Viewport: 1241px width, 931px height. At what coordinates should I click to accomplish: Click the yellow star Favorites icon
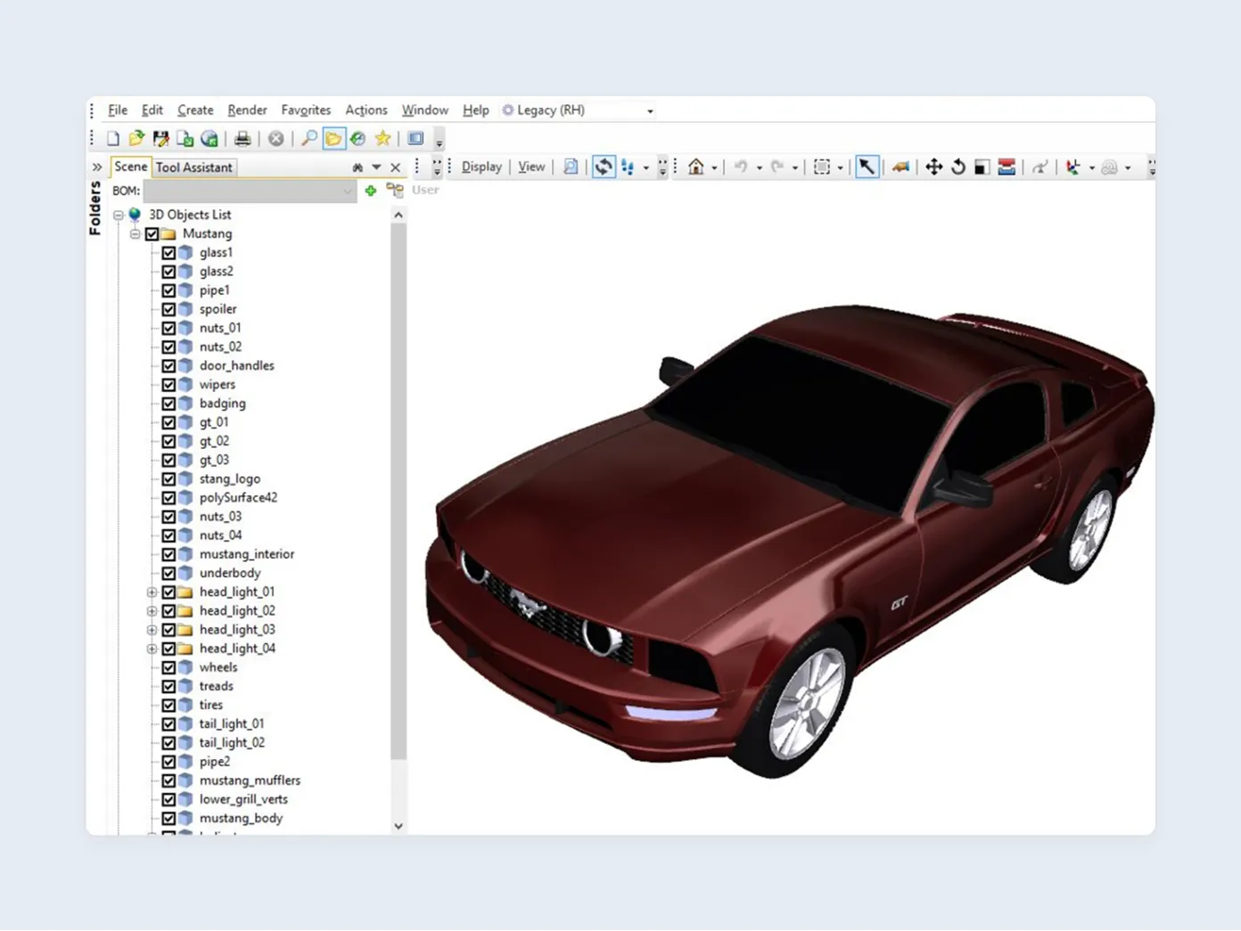pyautogui.click(x=382, y=138)
